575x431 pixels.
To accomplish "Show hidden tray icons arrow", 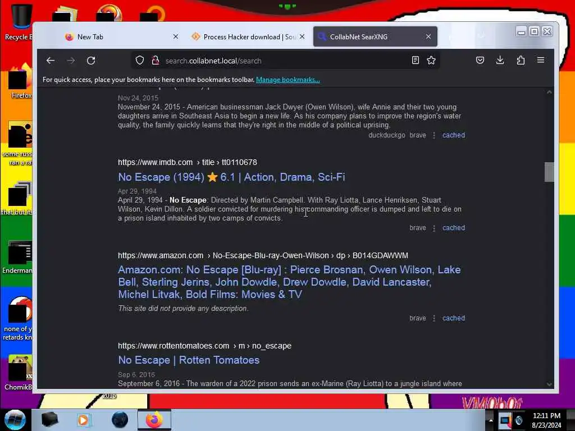I will click(x=491, y=420).
